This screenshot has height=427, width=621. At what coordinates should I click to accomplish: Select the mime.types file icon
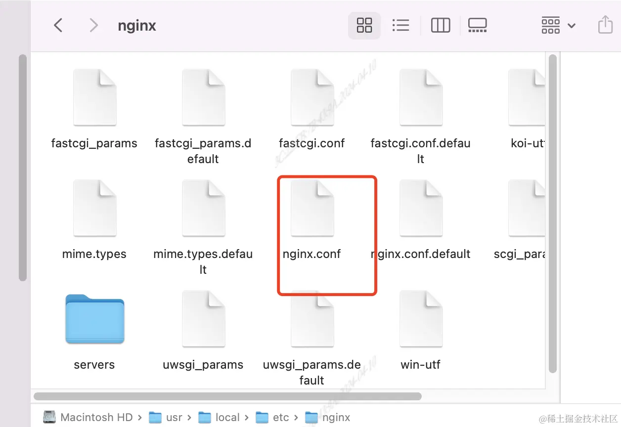(94, 208)
